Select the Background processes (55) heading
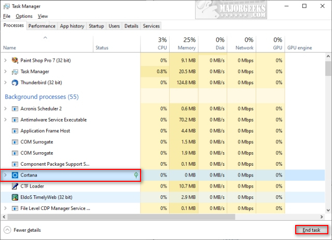The image size is (332, 240). coord(41,97)
